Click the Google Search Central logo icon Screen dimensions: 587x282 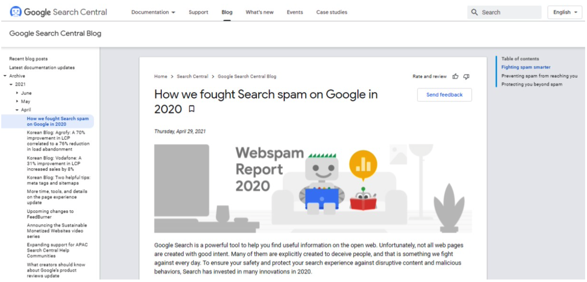[x=16, y=12]
